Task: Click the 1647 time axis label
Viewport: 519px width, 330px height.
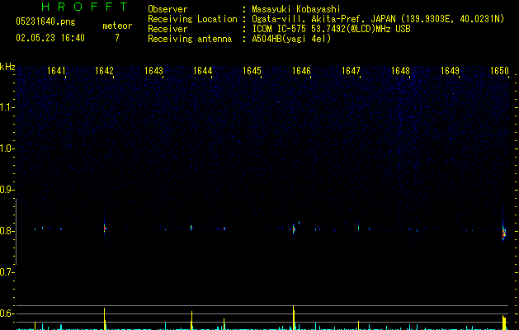Action: point(351,71)
